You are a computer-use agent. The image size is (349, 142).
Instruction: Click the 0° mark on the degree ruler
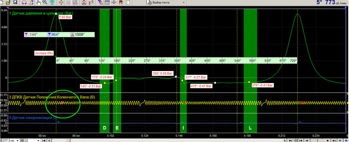58,61
